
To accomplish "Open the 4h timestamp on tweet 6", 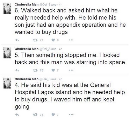I will pos(61,4).
